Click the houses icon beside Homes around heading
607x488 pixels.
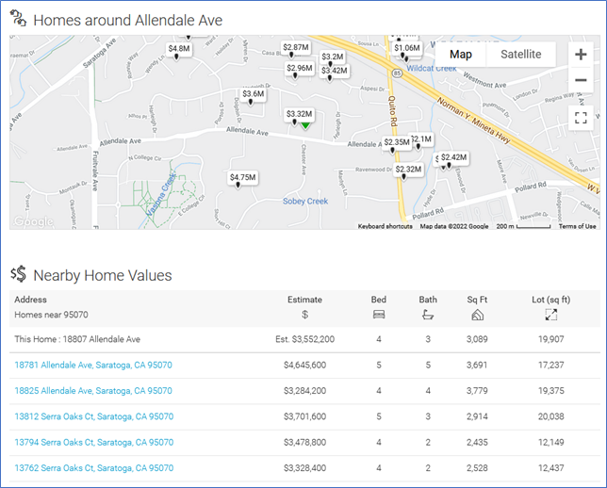pos(18,18)
